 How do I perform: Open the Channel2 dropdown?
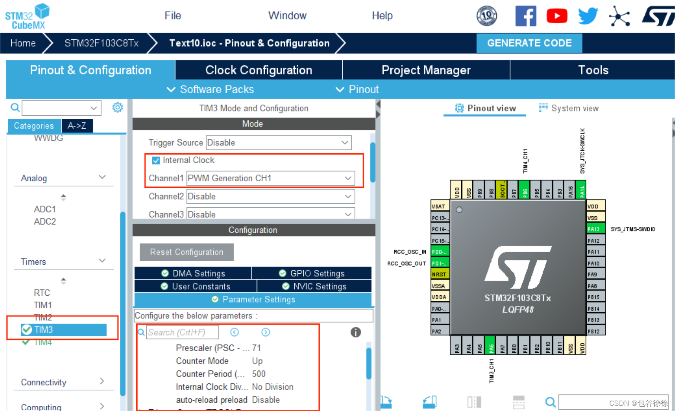270,196
